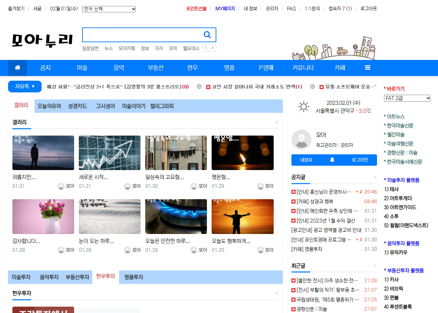Open the hamburger menu icon

tap(368, 68)
